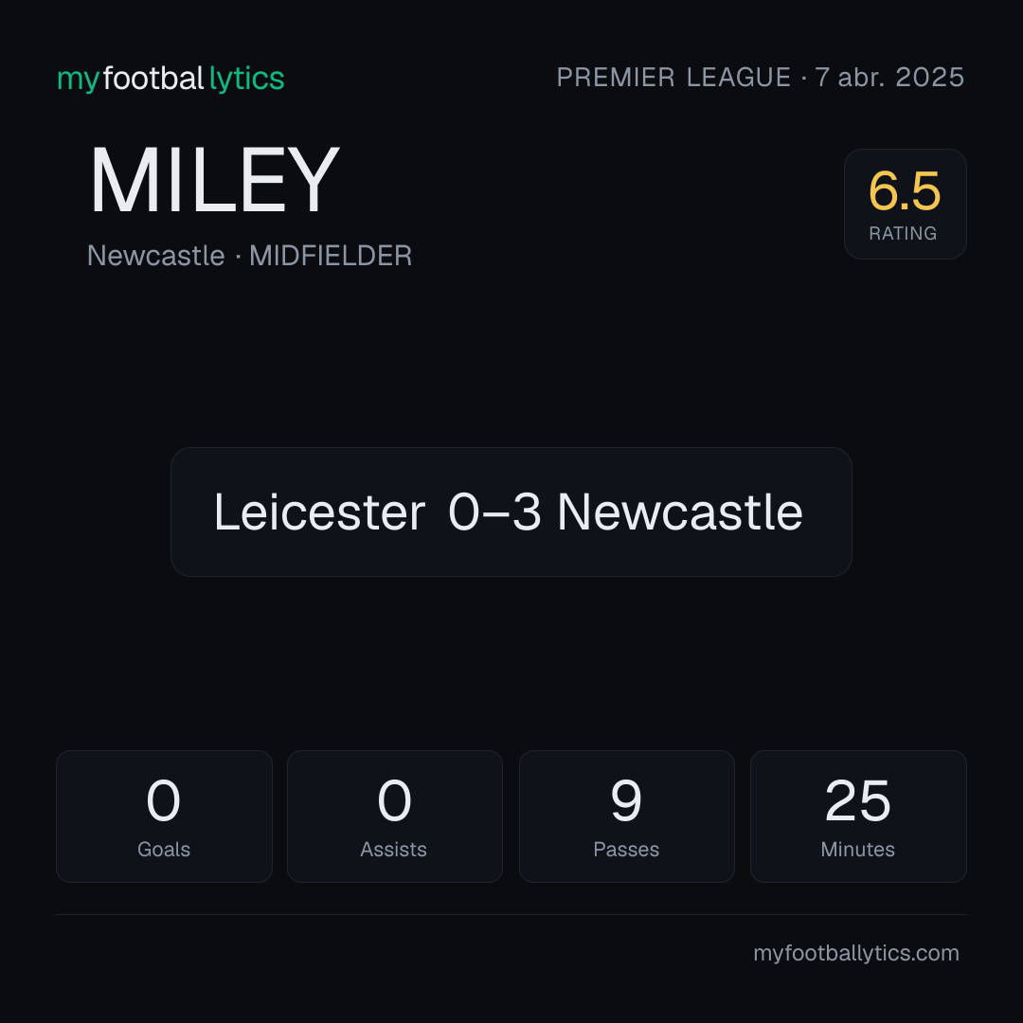This screenshot has width=1023, height=1023.
Task: Click the number 25 in Minutes card
Action: point(857,800)
